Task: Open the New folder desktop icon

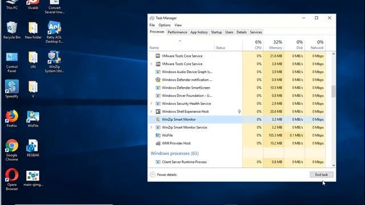Action: point(33,30)
